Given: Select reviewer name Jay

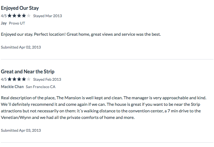Looking at the screenshot, I should [4, 23].
